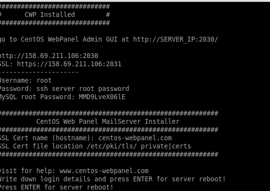Click the 'CWP Installed' banner text
Screen dimensions: 270x191
[50, 15]
